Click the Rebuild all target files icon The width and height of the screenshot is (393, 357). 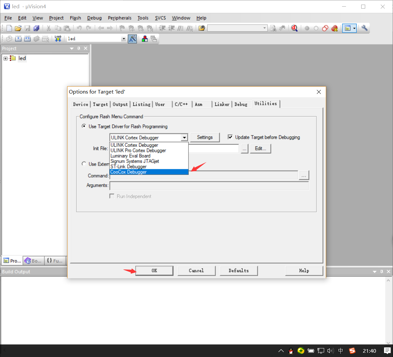click(27, 39)
